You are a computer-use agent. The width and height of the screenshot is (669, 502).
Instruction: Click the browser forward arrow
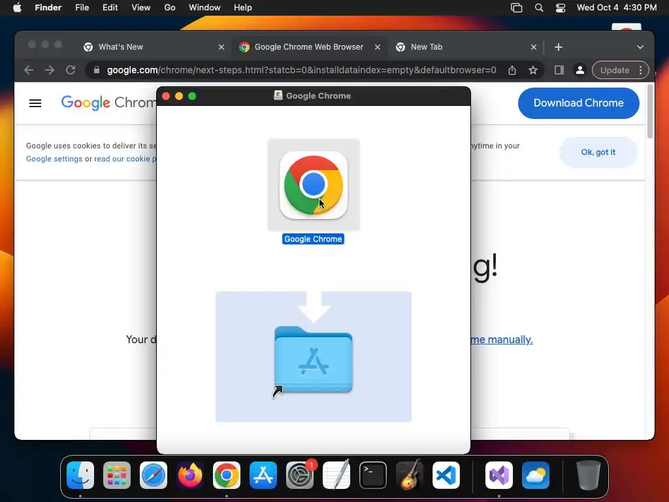coord(50,70)
